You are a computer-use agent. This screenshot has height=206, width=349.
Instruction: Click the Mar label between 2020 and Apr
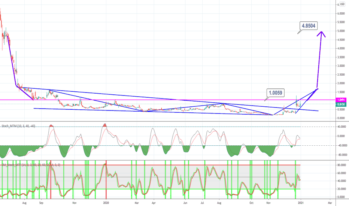pyautogui.click(x=137, y=203)
